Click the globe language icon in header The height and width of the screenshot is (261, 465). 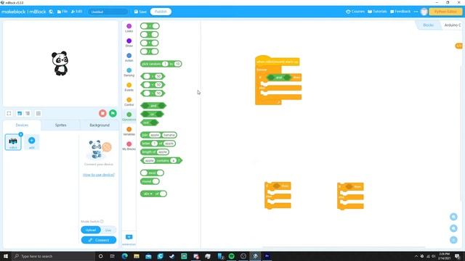coord(51,12)
